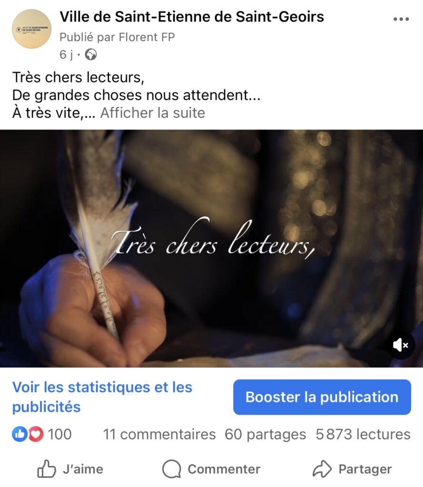The height and width of the screenshot is (487, 423).
Task: Tap the Commenter speech bubble icon
Action: point(171,468)
